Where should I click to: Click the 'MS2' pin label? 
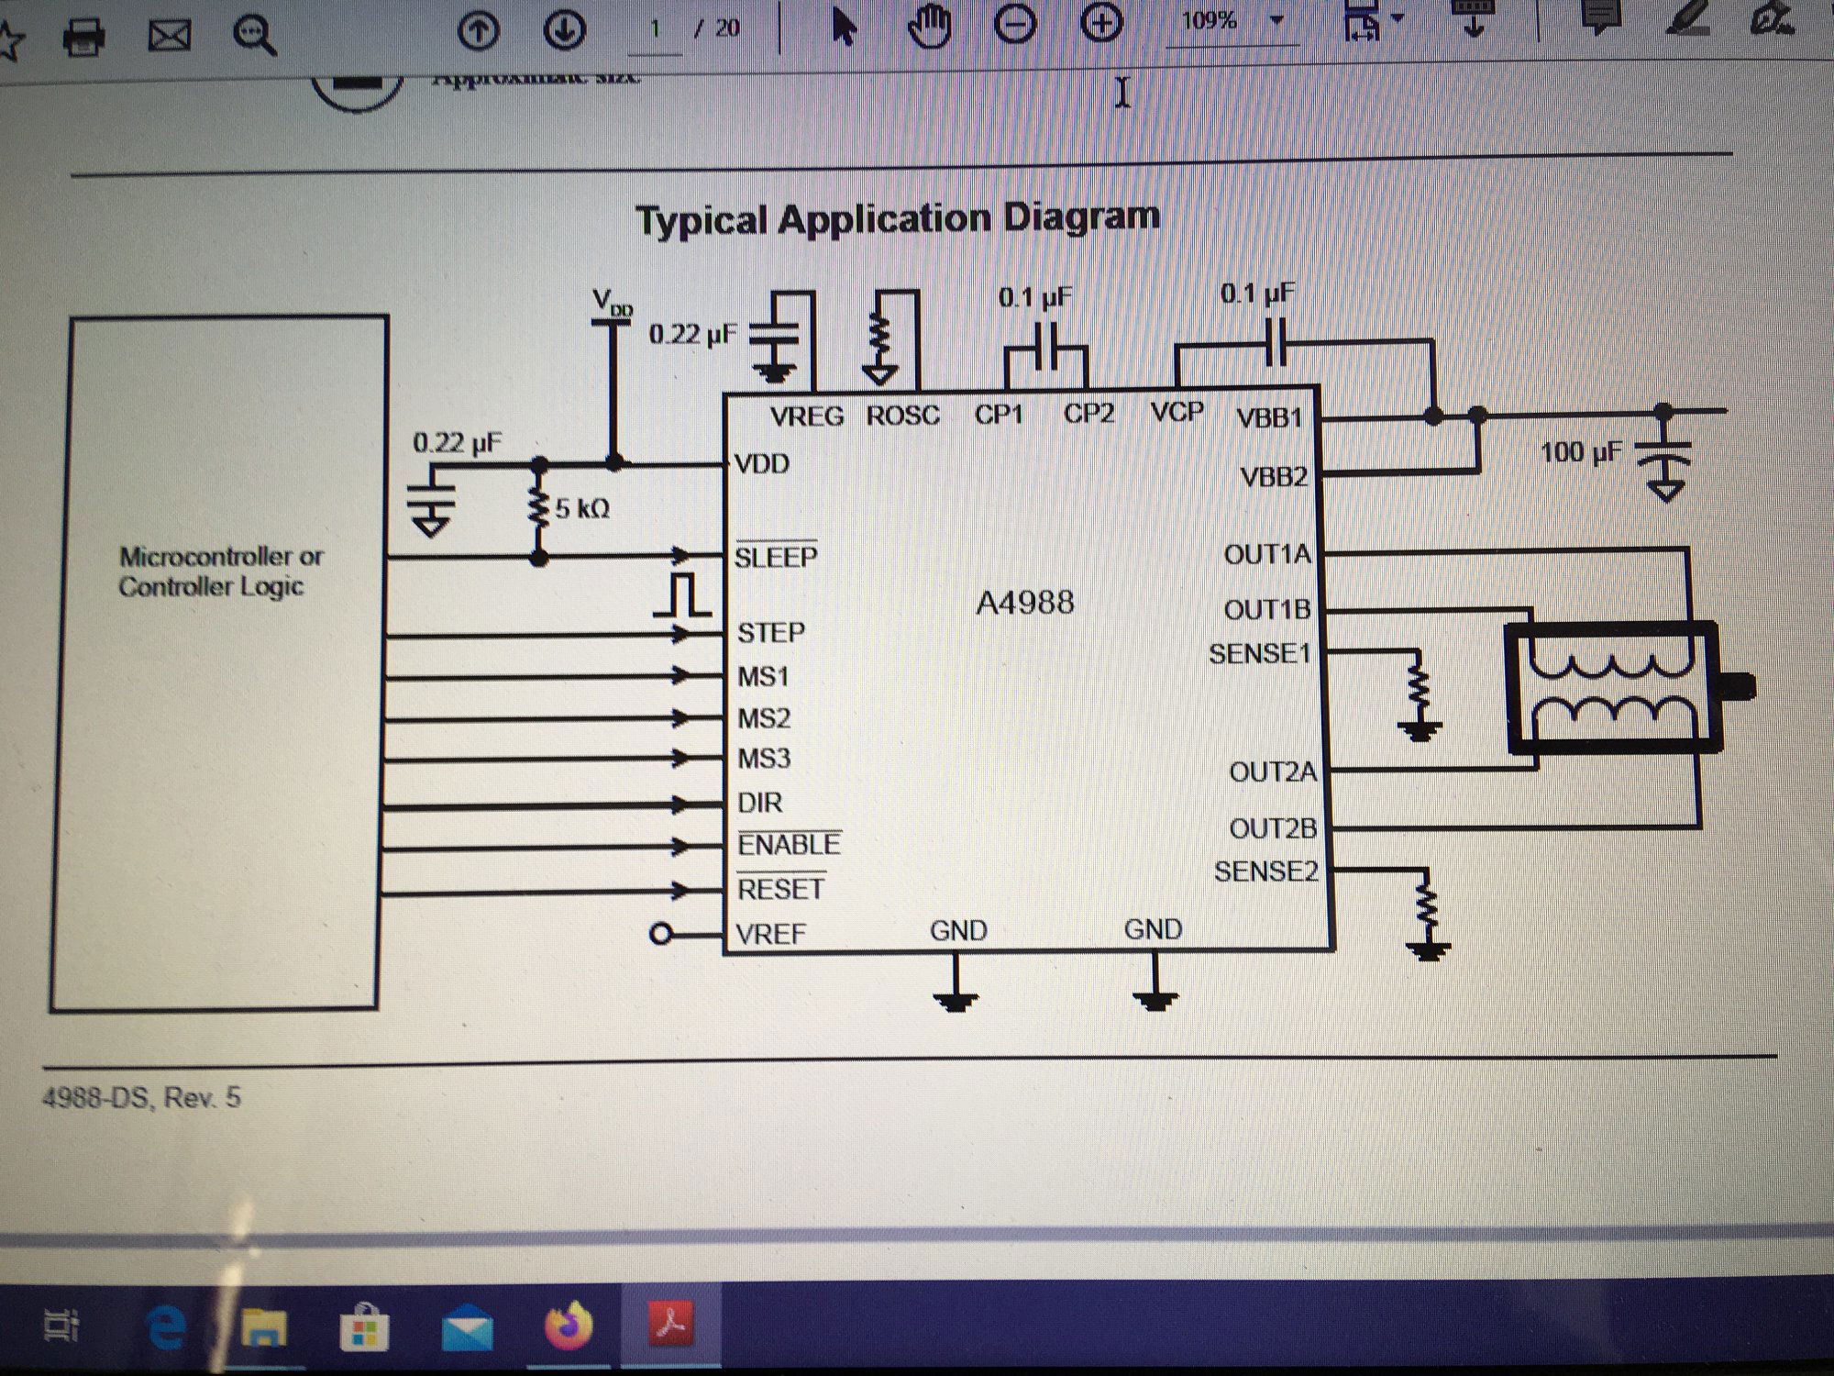click(x=765, y=717)
